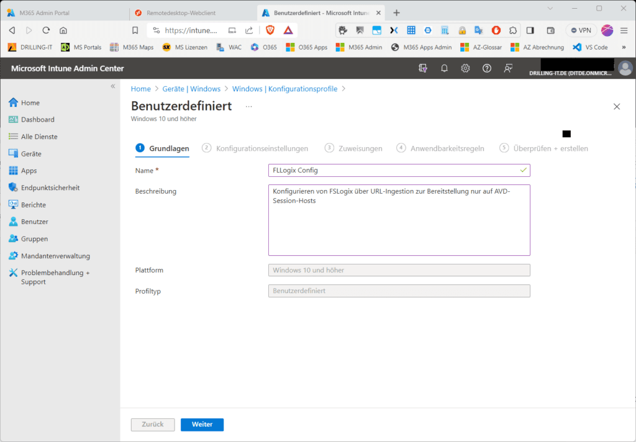Open Problembehandlung + Support in the sidebar
This screenshot has height=442, width=636.
pos(50,277)
